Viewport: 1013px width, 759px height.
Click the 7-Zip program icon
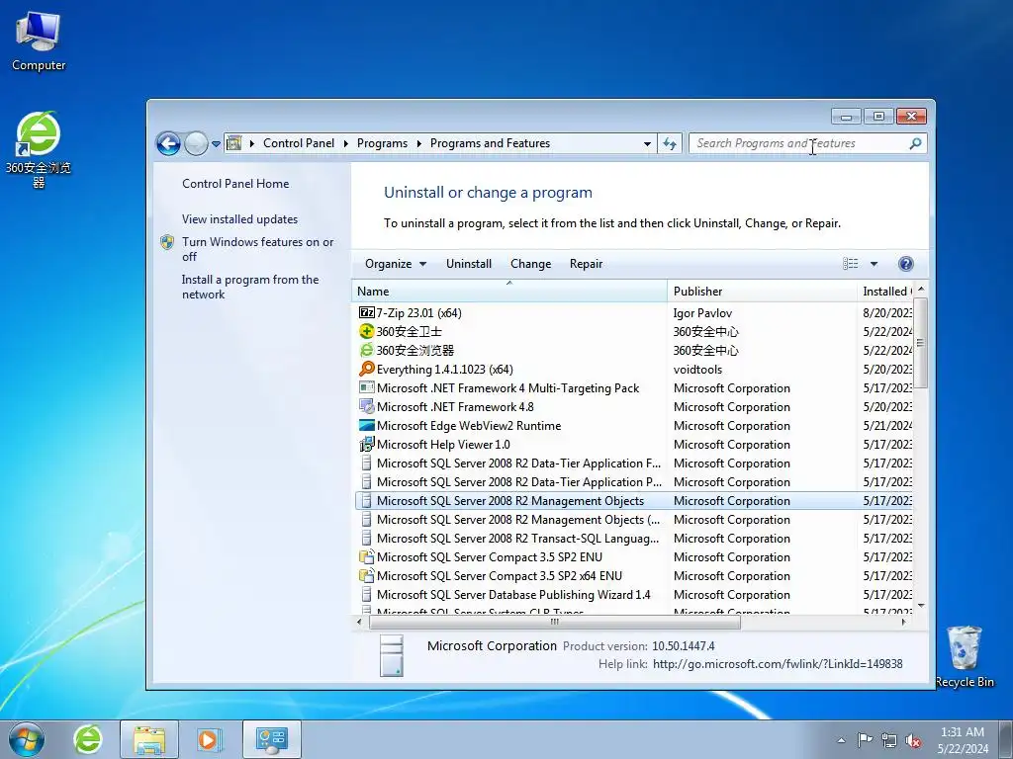pos(366,312)
